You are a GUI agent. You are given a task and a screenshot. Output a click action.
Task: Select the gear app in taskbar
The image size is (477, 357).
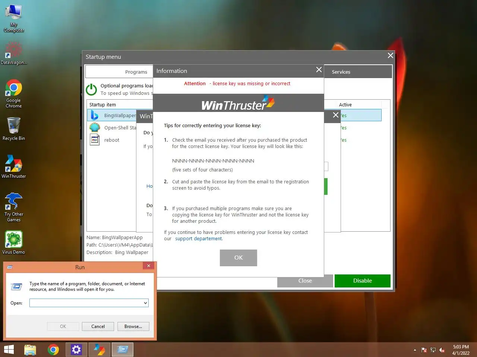pyautogui.click(x=76, y=350)
